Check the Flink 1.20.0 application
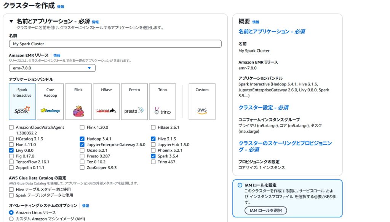 (82, 128)
